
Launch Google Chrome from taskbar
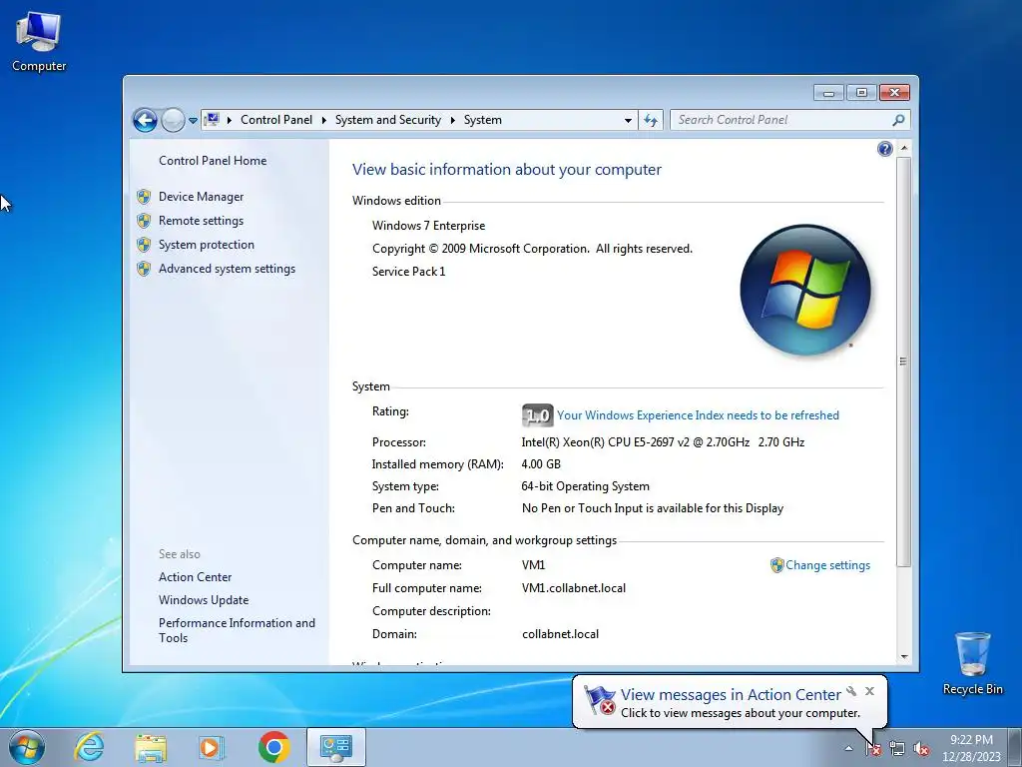click(x=273, y=747)
